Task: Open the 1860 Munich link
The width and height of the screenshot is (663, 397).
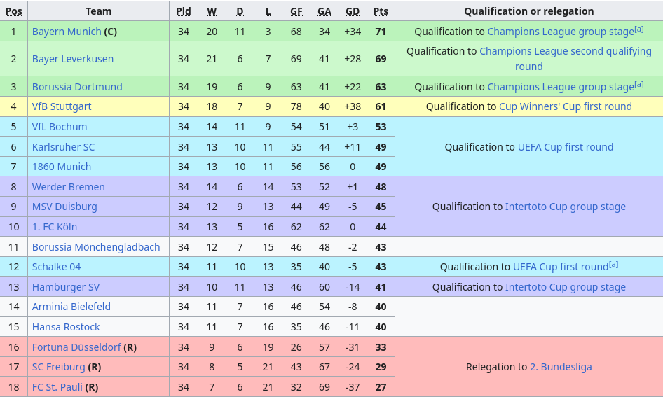Action: click(62, 167)
